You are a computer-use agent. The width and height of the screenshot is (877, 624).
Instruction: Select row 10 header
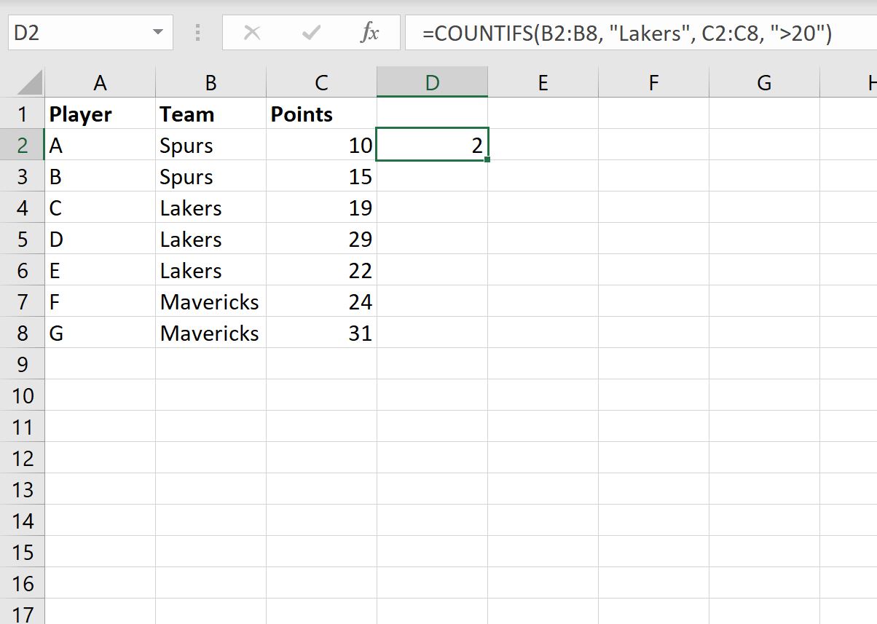click(23, 395)
